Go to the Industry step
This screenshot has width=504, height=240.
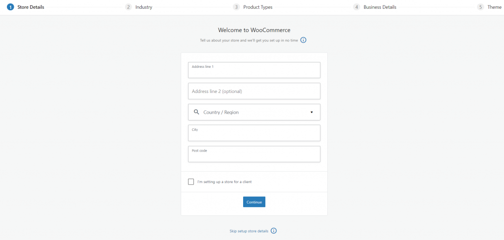[x=144, y=7]
